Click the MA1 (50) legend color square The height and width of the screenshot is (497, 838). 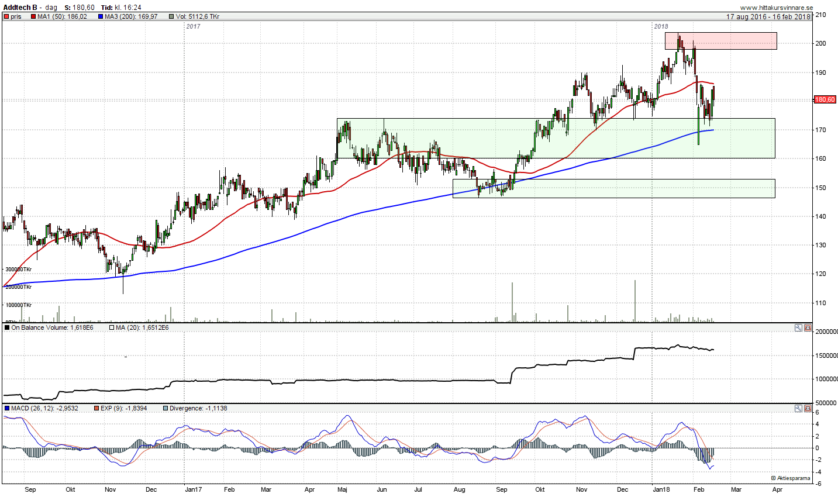33,17
